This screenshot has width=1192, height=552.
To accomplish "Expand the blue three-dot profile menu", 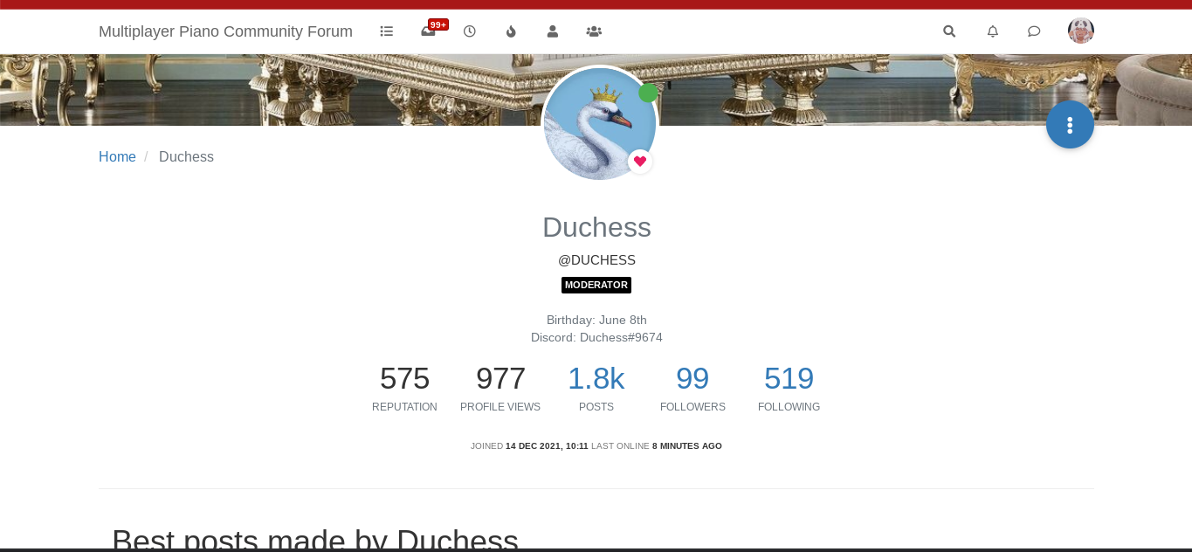I will point(1070,125).
